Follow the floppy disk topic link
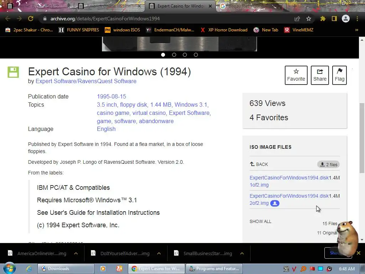The height and width of the screenshot is (274, 365). tap(133, 105)
